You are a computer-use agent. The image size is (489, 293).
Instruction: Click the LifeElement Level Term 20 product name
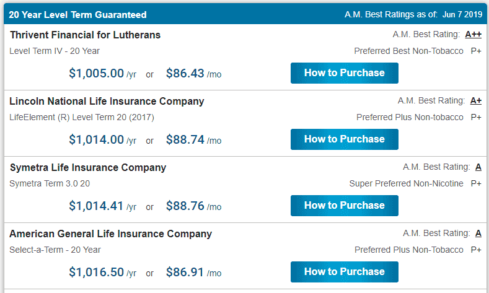(82, 118)
